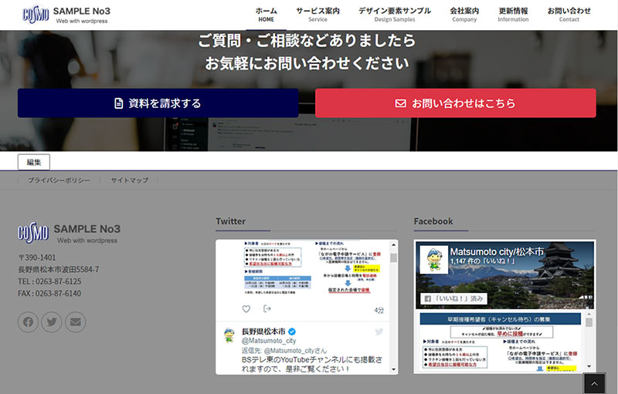The width and height of the screenshot is (618, 394).
Task: Open the 会社案内 Company menu
Action: (x=464, y=15)
